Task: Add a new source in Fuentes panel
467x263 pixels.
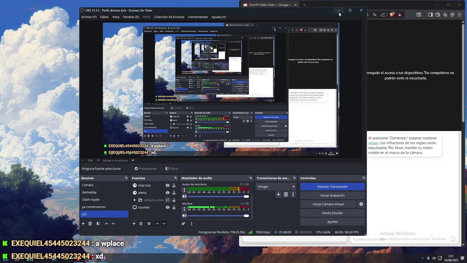Action: pos(134,224)
